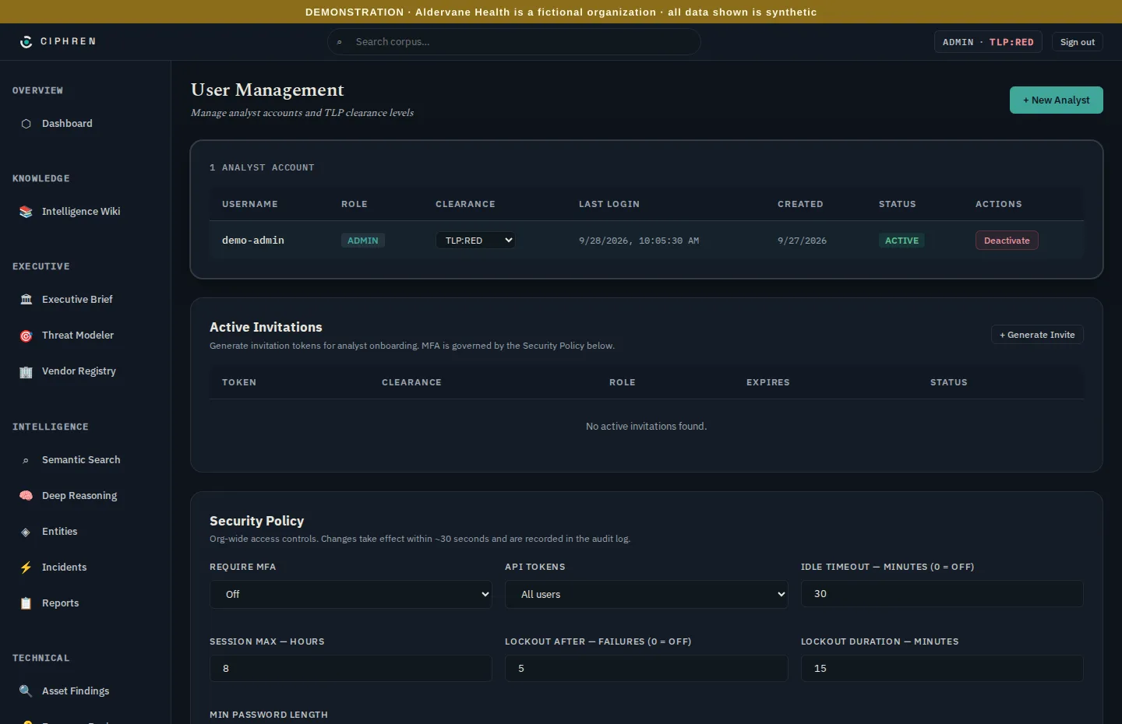Open the TLP:RED clearance dropdown for demo-admin
The width and height of the screenshot is (1122, 724).
(x=475, y=241)
